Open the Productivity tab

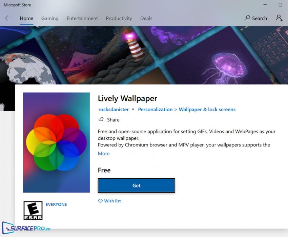click(119, 18)
